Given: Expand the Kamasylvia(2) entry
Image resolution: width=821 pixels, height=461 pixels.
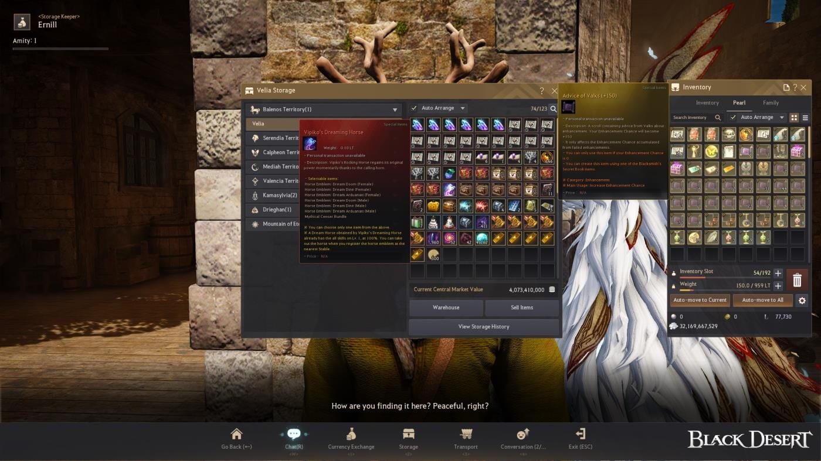Looking at the screenshot, I should [x=273, y=195].
